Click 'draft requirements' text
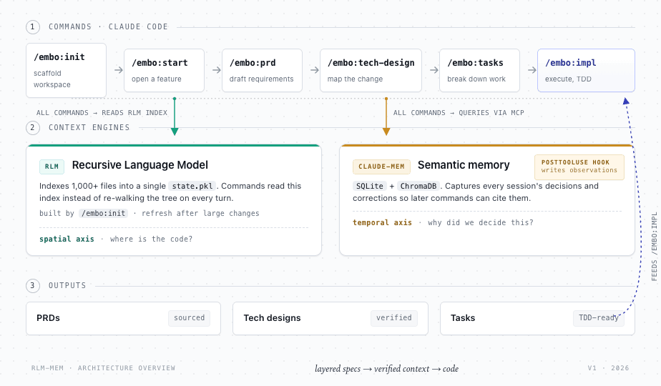Viewport: 661px width, 386px height. click(261, 79)
